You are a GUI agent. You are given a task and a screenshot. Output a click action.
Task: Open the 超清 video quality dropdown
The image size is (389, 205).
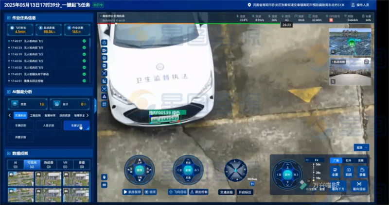(x=361, y=147)
